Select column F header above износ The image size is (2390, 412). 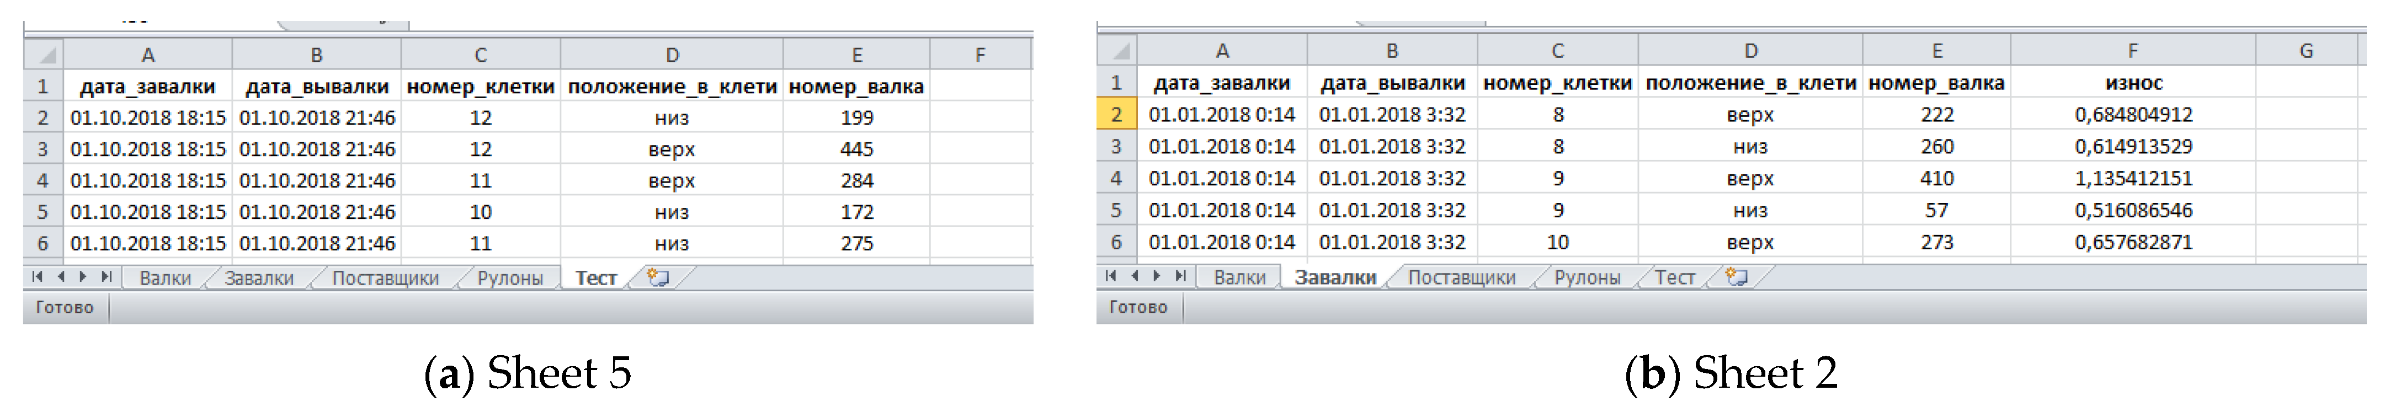tap(2132, 51)
